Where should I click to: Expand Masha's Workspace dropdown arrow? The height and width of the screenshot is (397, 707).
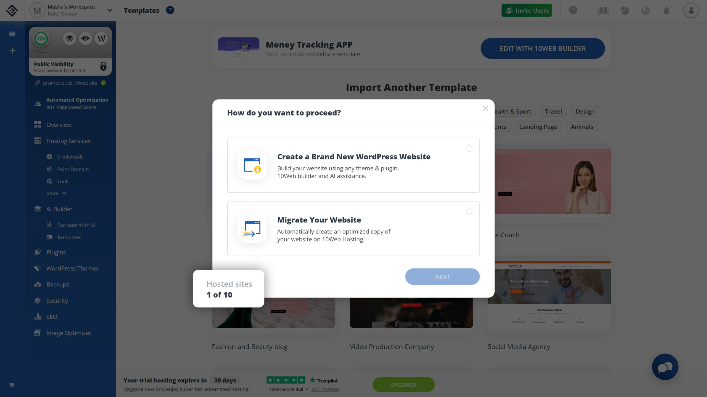[x=110, y=10]
